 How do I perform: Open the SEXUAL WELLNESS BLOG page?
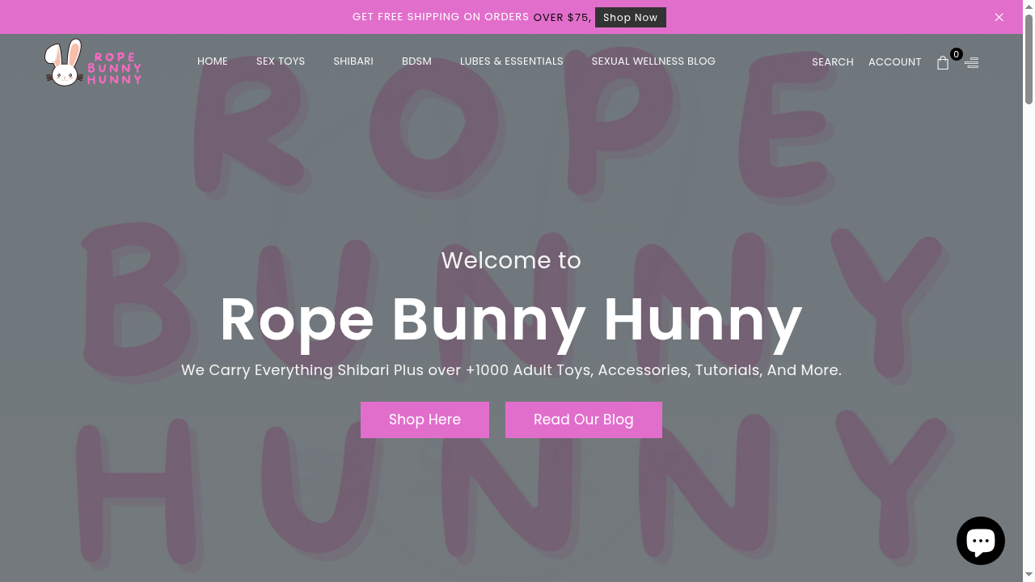click(653, 61)
